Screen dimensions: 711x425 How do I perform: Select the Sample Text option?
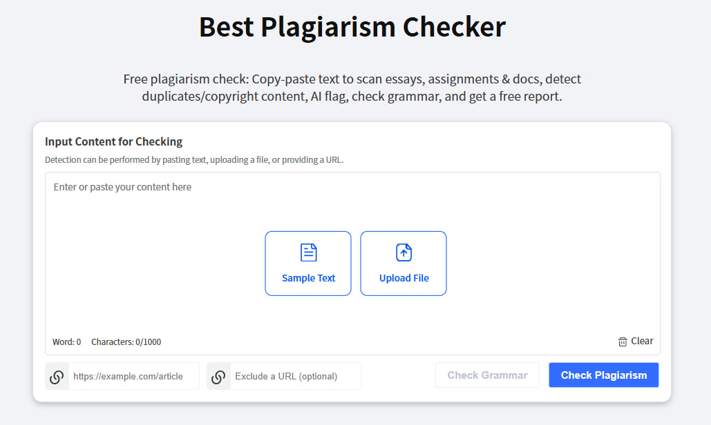308,264
